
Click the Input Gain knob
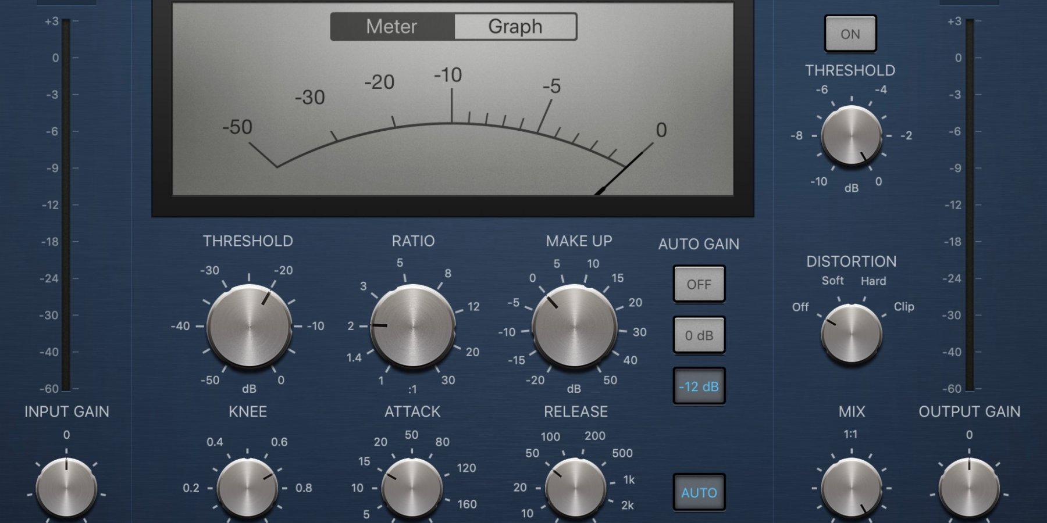pyautogui.click(x=66, y=488)
